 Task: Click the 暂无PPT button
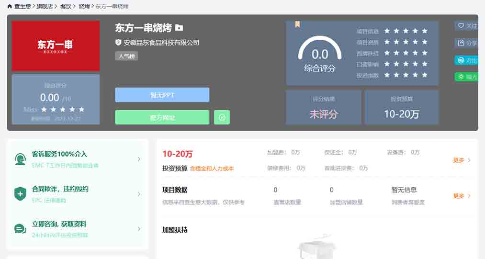[162, 95]
